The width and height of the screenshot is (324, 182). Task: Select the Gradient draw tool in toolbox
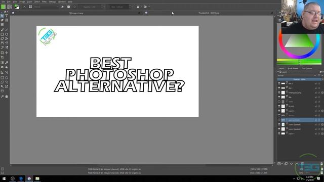(2, 63)
